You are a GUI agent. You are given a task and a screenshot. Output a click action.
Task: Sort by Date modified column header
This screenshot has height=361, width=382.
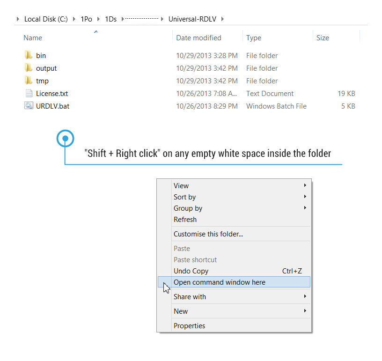(198, 38)
